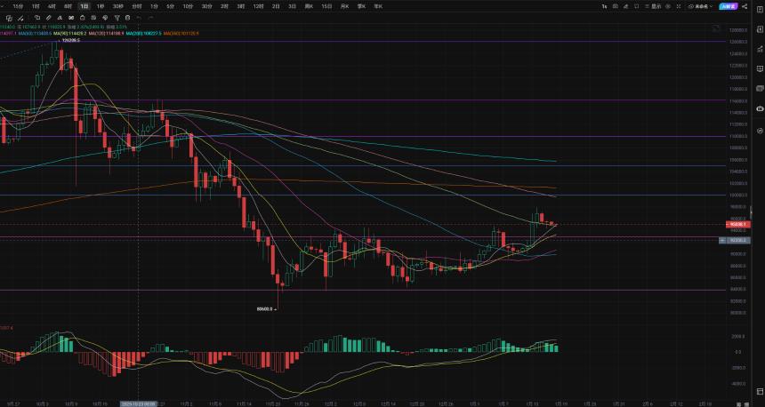Viewport: 765px width, 407px height.
Task: Switch to 30分 timeframe
Action: pyautogui.click(x=207, y=6)
